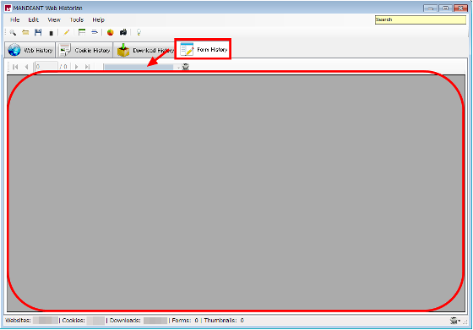Image resolution: width=473 pixels, height=330 pixels.
Task: Click the page number input box
Action: (x=46, y=67)
